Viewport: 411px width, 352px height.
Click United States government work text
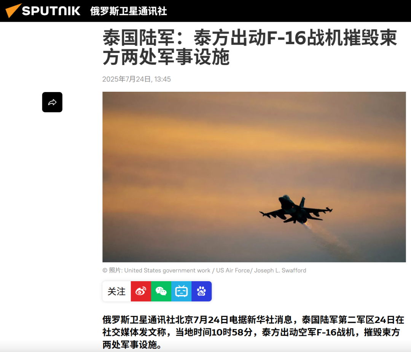[167, 270]
